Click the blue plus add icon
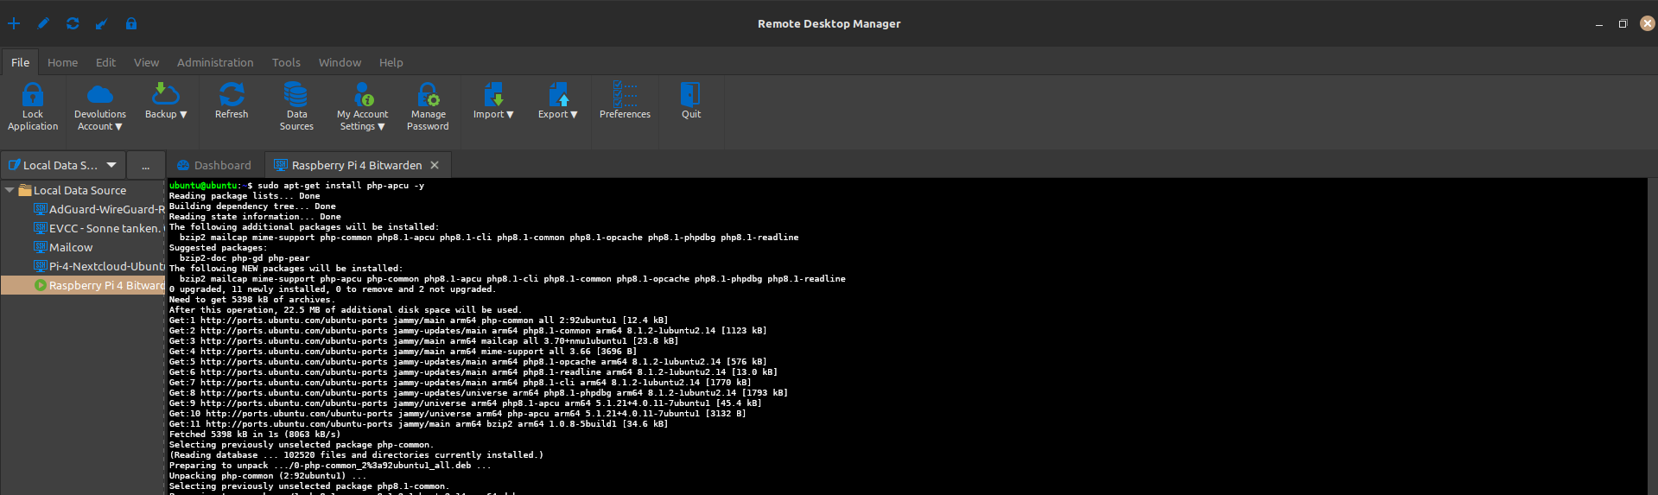This screenshot has width=1658, height=495. coord(14,23)
